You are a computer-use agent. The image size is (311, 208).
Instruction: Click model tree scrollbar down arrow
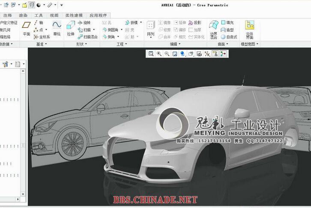(23, 194)
